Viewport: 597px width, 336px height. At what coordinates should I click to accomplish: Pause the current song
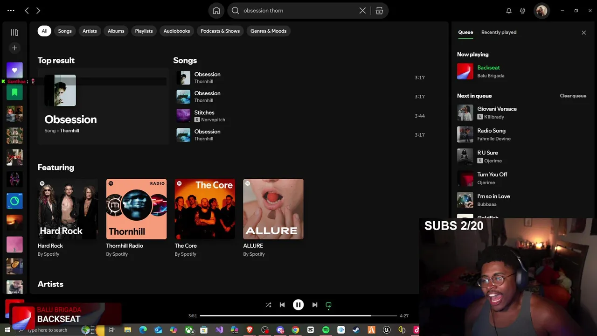[x=298, y=305]
